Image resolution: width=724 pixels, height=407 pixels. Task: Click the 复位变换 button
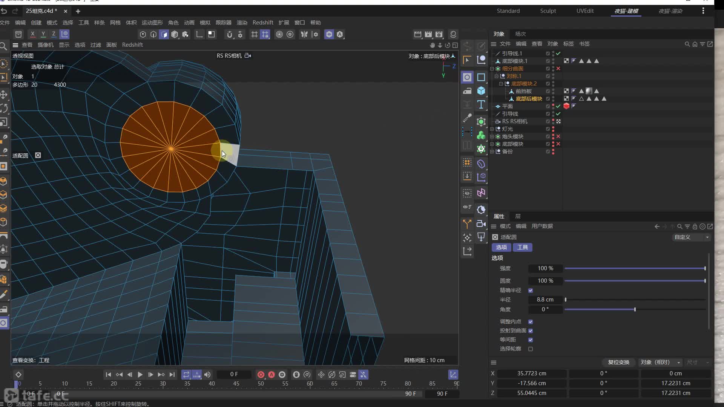point(618,363)
